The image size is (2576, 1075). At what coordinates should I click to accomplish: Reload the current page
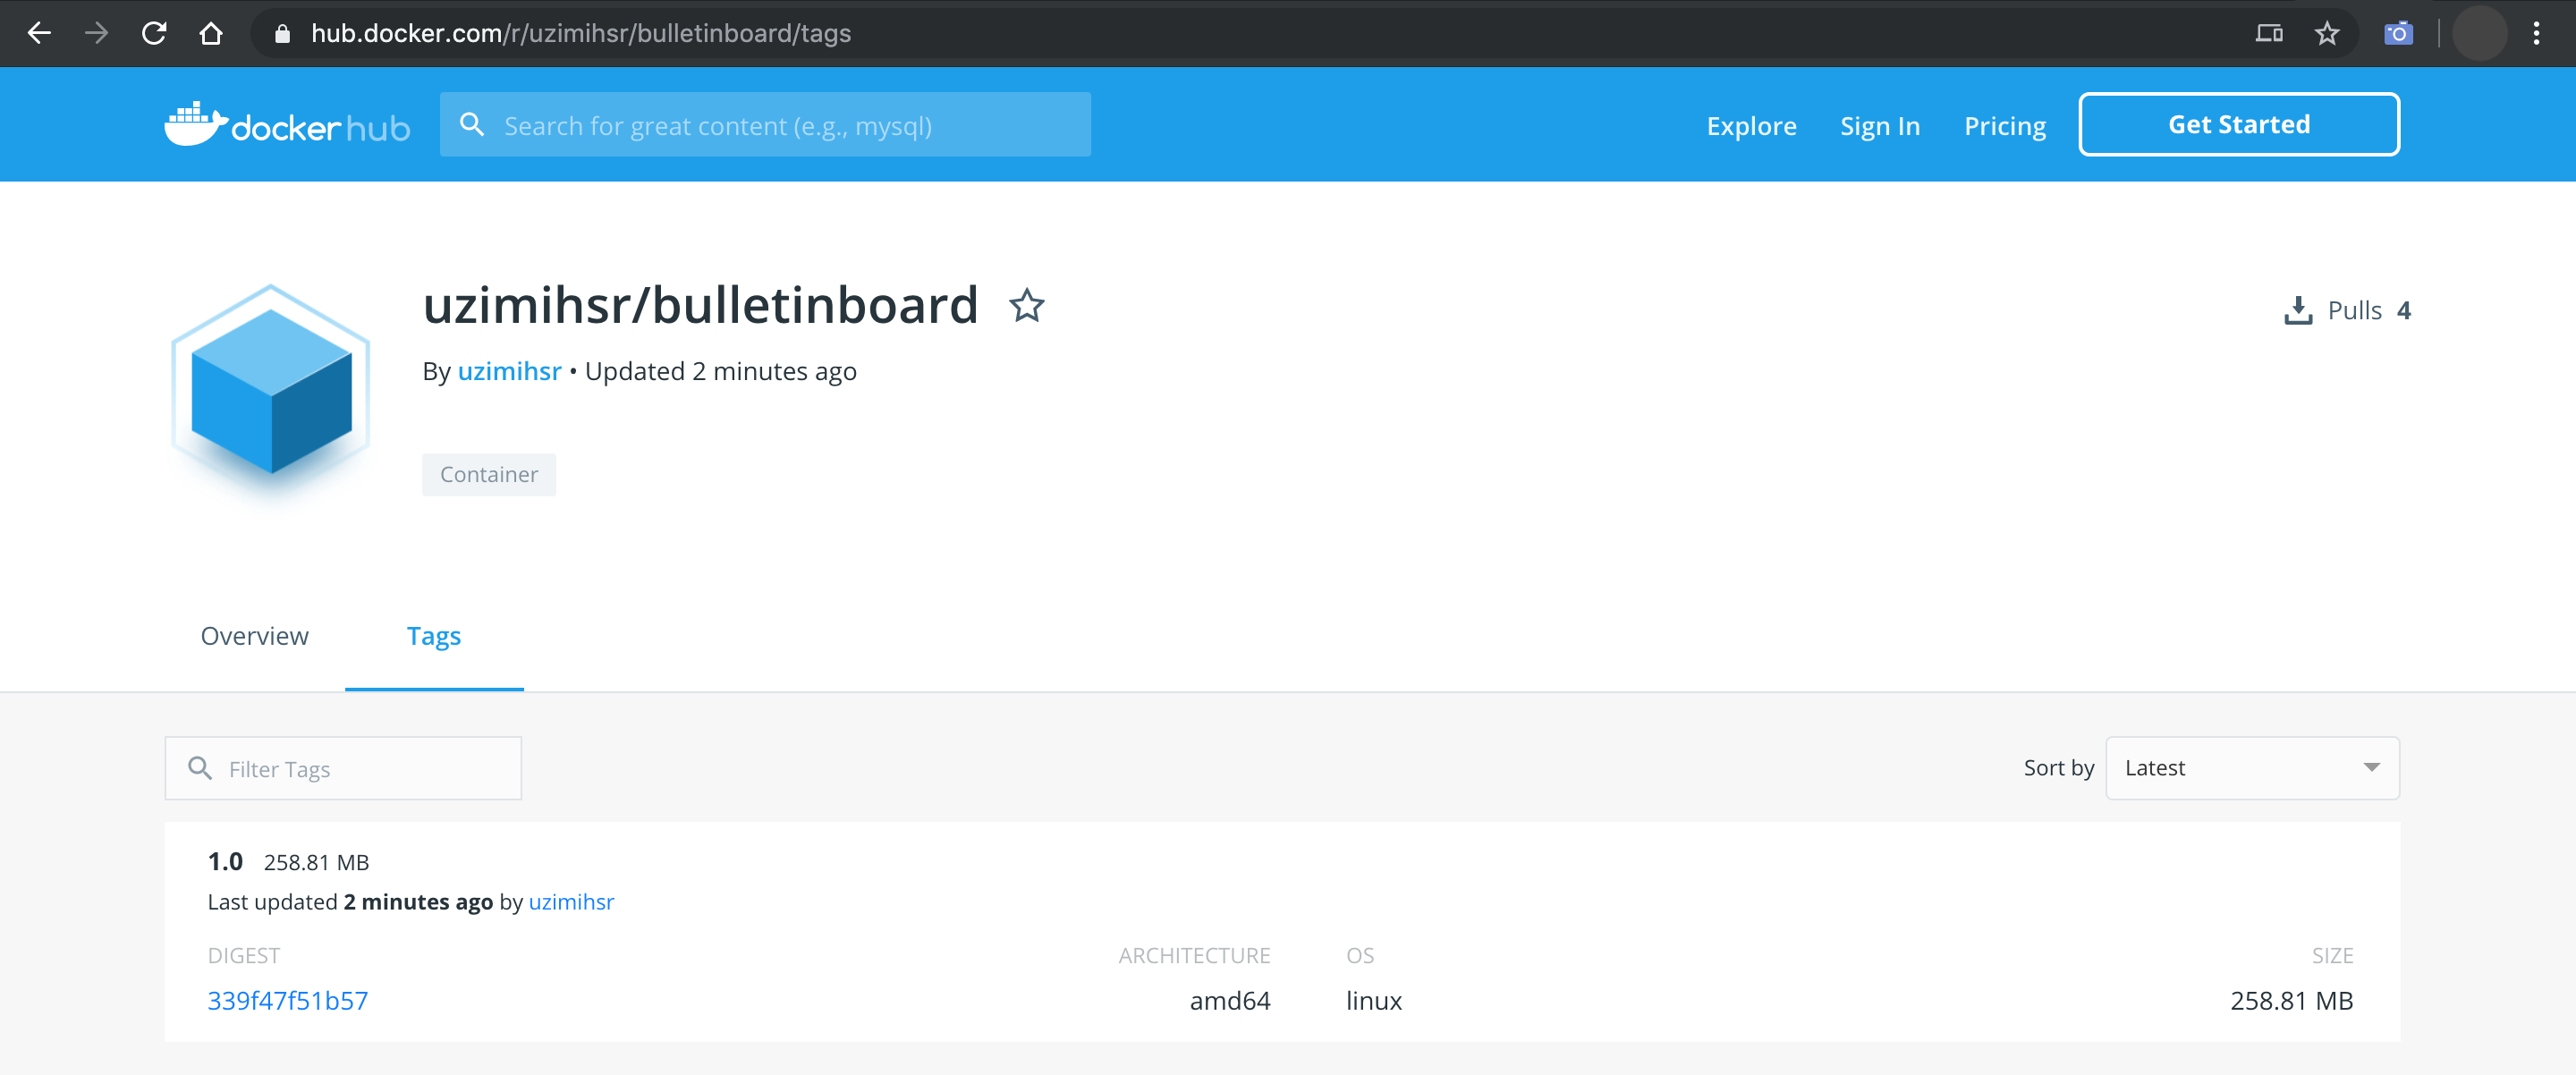(x=154, y=33)
